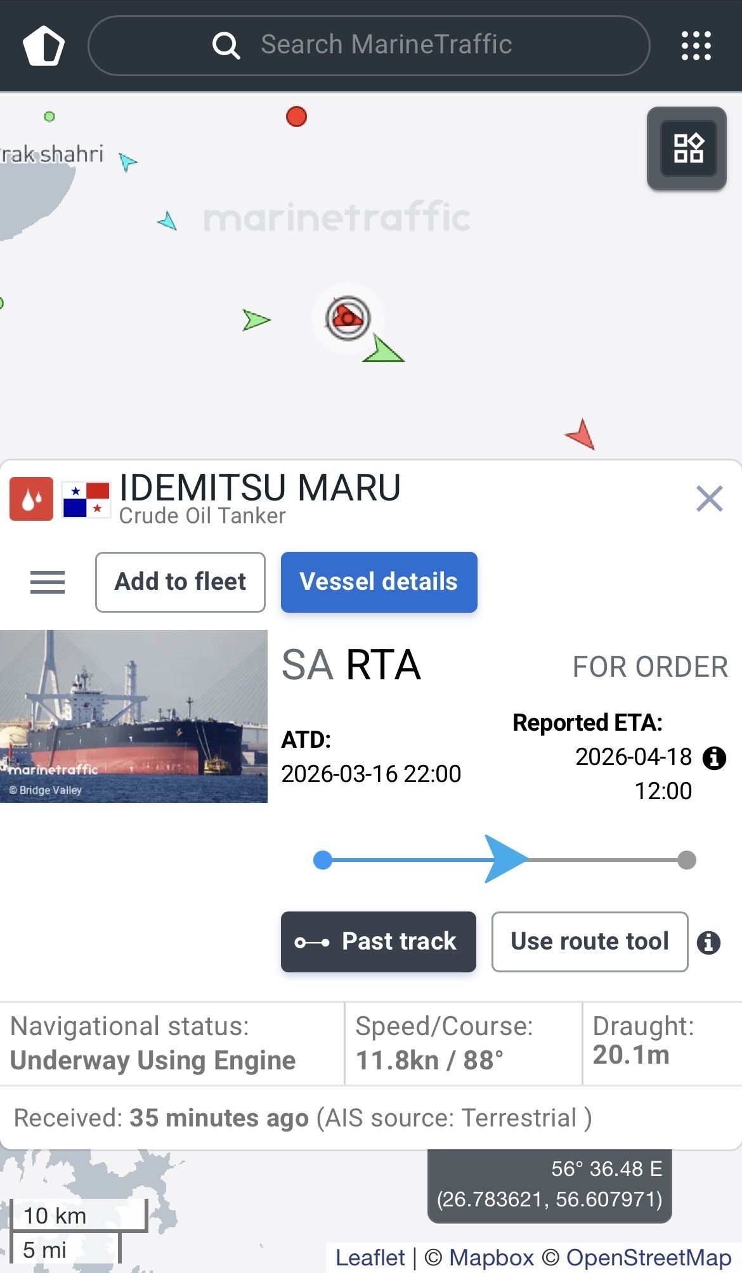Open the map layers widget button
The height and width of the screenshot is (1273, 742).
(687, 148)
